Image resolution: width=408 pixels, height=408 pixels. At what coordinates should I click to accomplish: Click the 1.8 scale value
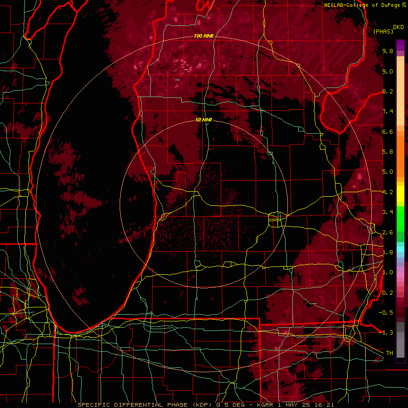[388, 253]
